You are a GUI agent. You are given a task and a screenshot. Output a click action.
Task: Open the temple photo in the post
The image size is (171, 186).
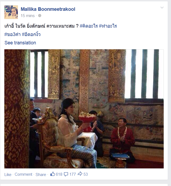tap(84, 109)
